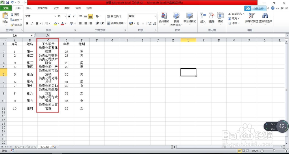Open 查找和选择 find and select
This screenshot has width=289, height=154.
coord(265,18)
